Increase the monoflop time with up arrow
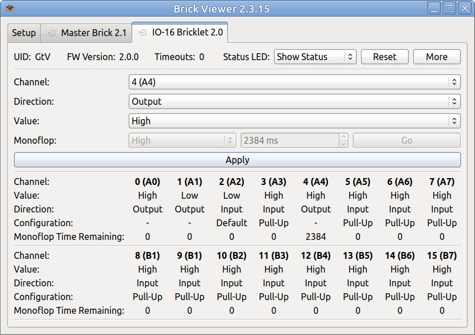Viewport: 475px width, 335px height. (x=343, y=137)
